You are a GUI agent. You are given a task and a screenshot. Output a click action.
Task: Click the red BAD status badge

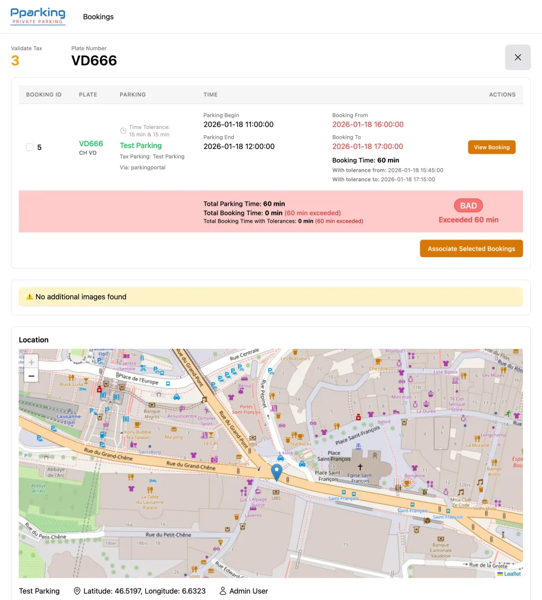468,206
